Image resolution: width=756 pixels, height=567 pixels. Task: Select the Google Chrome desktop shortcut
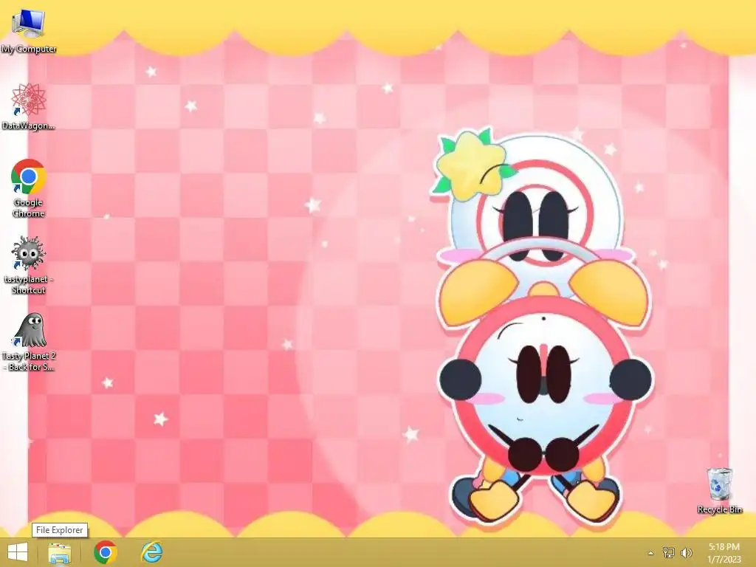pos(29,176)
